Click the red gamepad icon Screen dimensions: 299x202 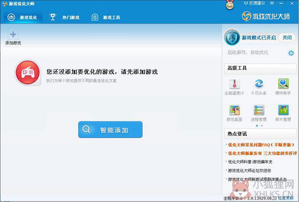click(x=28, y=72)
